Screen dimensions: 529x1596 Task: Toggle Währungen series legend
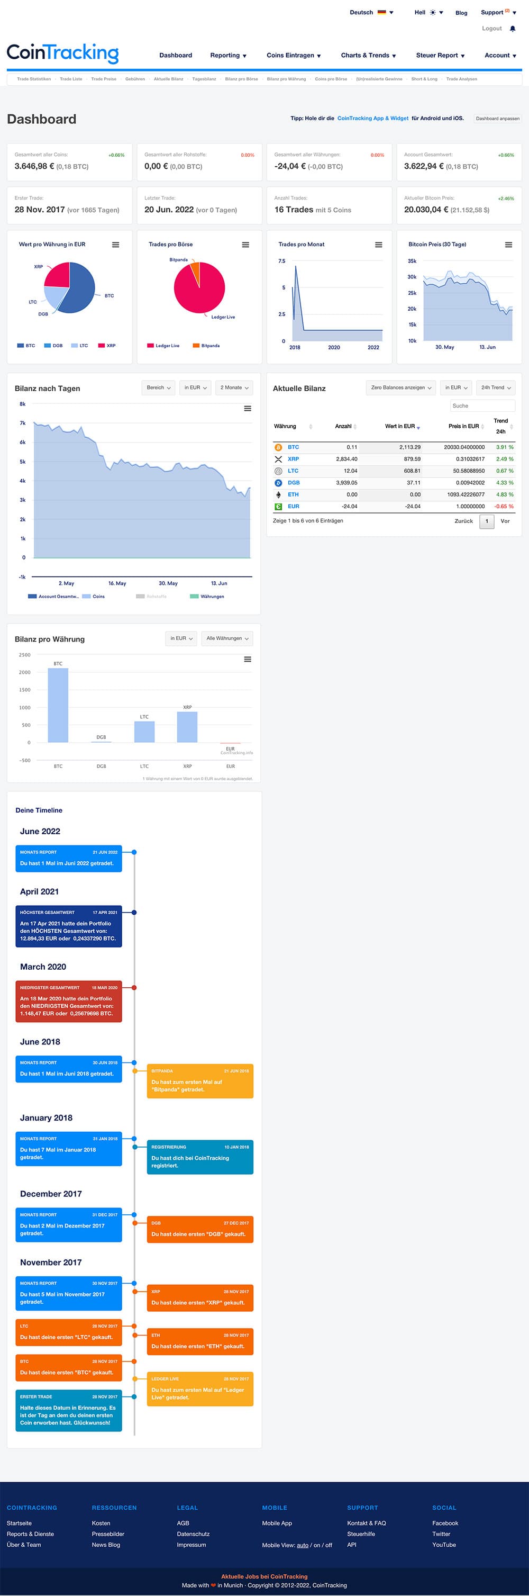pos(207,597)
